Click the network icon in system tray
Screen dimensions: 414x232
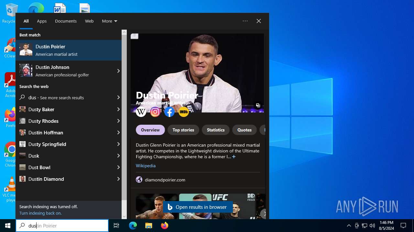point(365,226)
